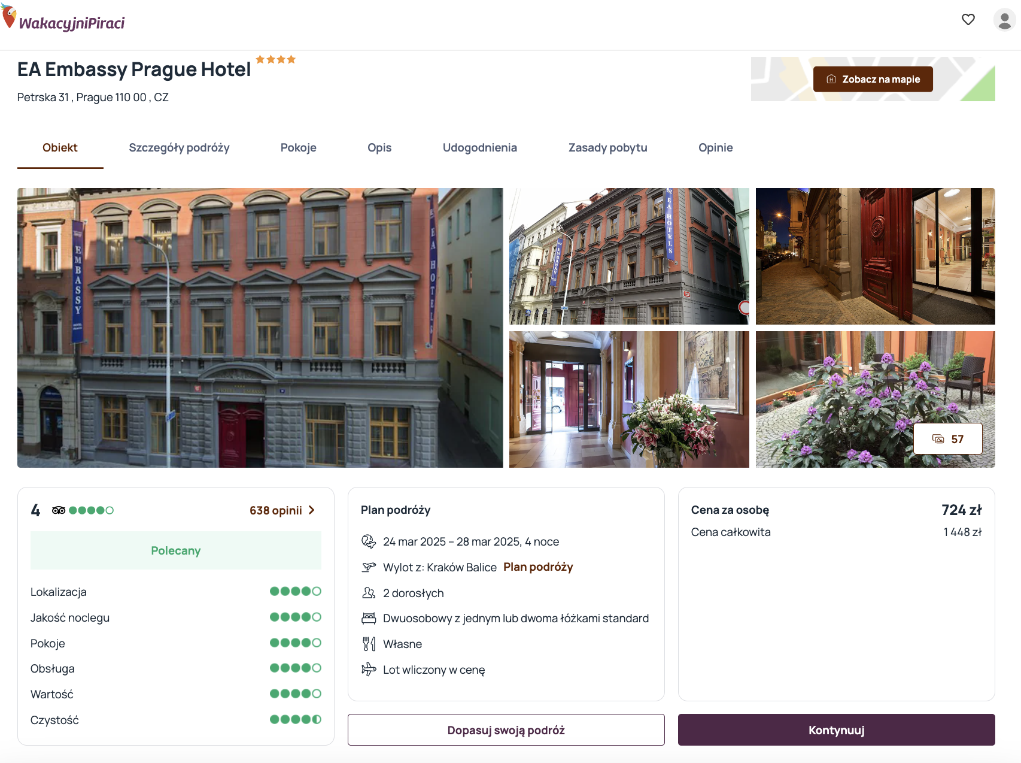This screenshot has height=763, width=1021.
Task: Click the bed icon for room type
Action: point(369,618)
